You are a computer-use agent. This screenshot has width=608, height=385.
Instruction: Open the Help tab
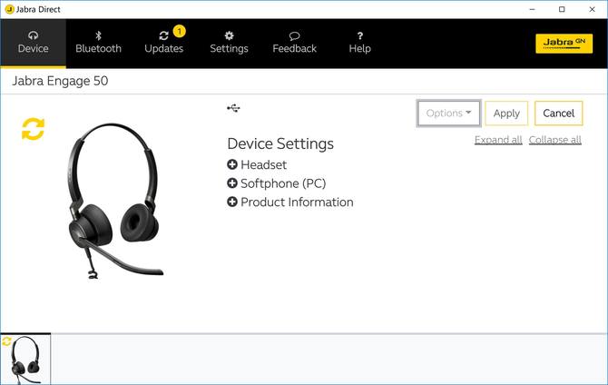click(360, 43)
